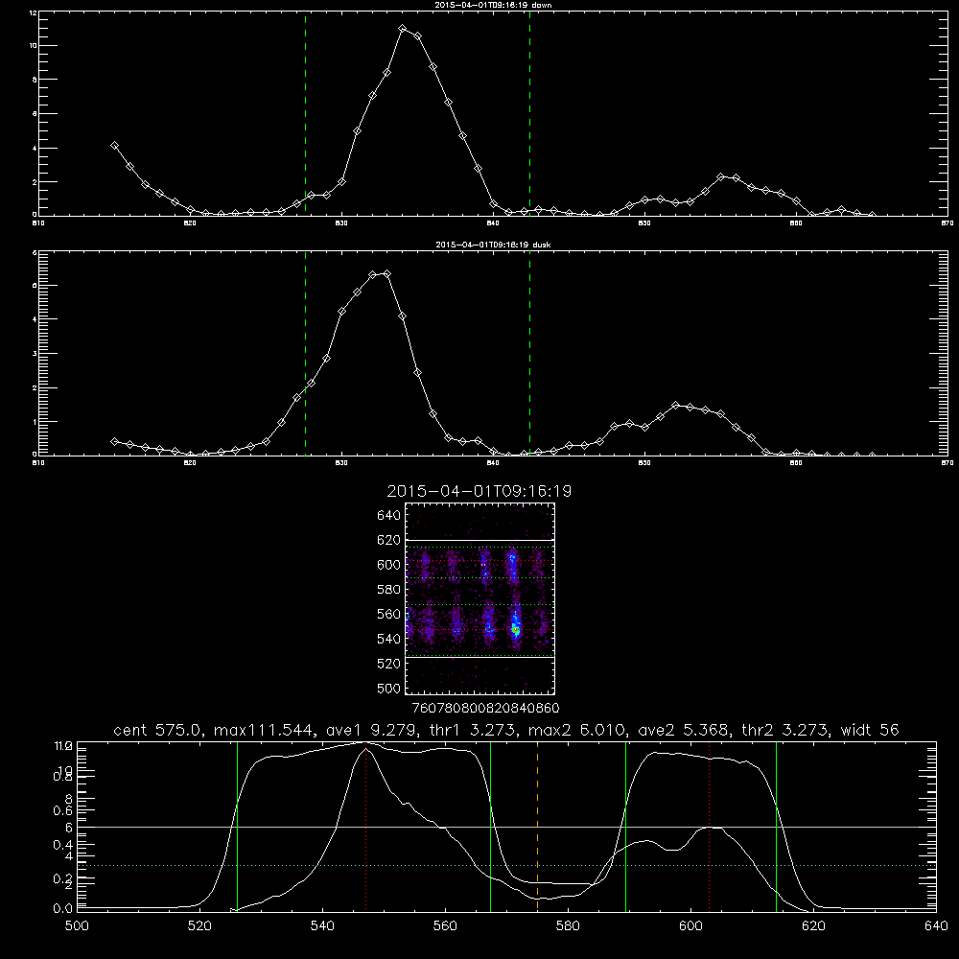Click the lower solid white line in spectral image
Image resolution: width=959 pixels, height=959 pixels.
479,658
